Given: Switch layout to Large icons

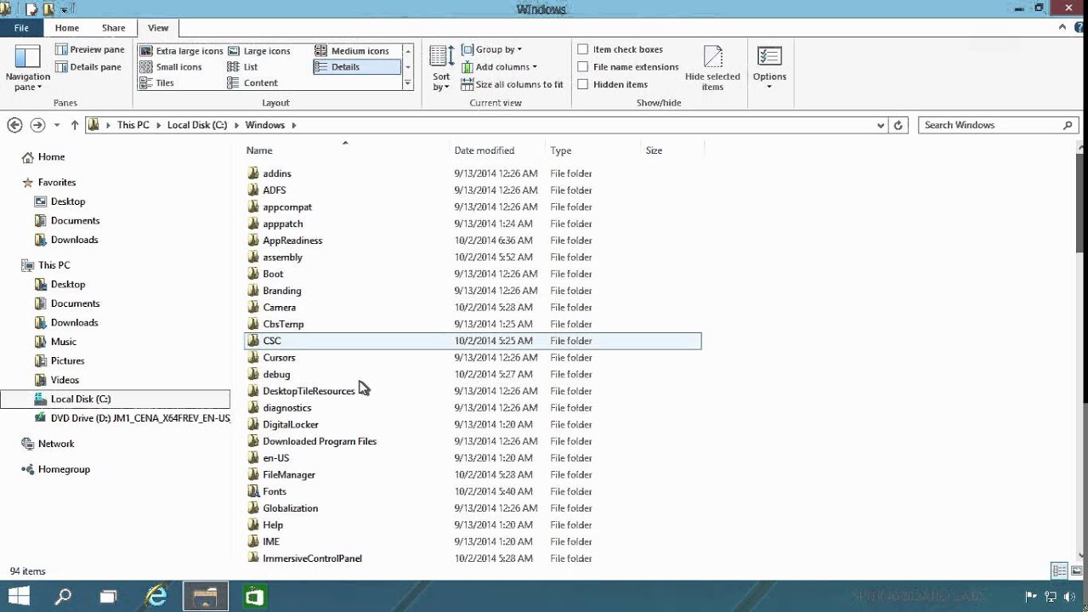Looking at the screenshot, I should (260, 51).
